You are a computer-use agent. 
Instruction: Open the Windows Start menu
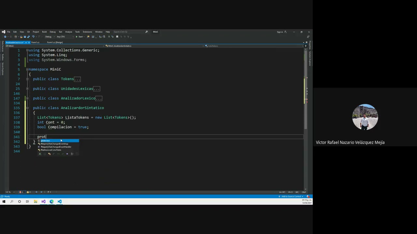(4, 201)
